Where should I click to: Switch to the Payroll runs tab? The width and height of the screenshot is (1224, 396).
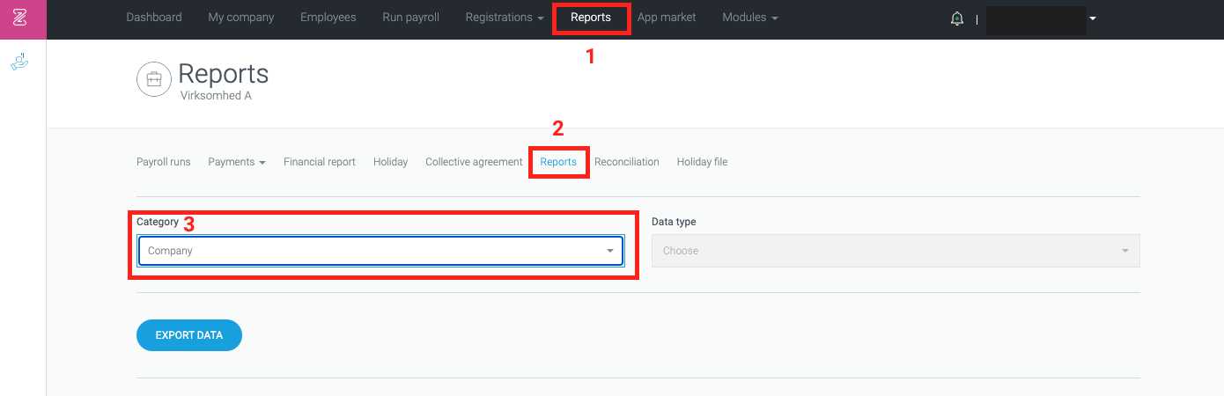pyautogui.click(x=164, y=162)
